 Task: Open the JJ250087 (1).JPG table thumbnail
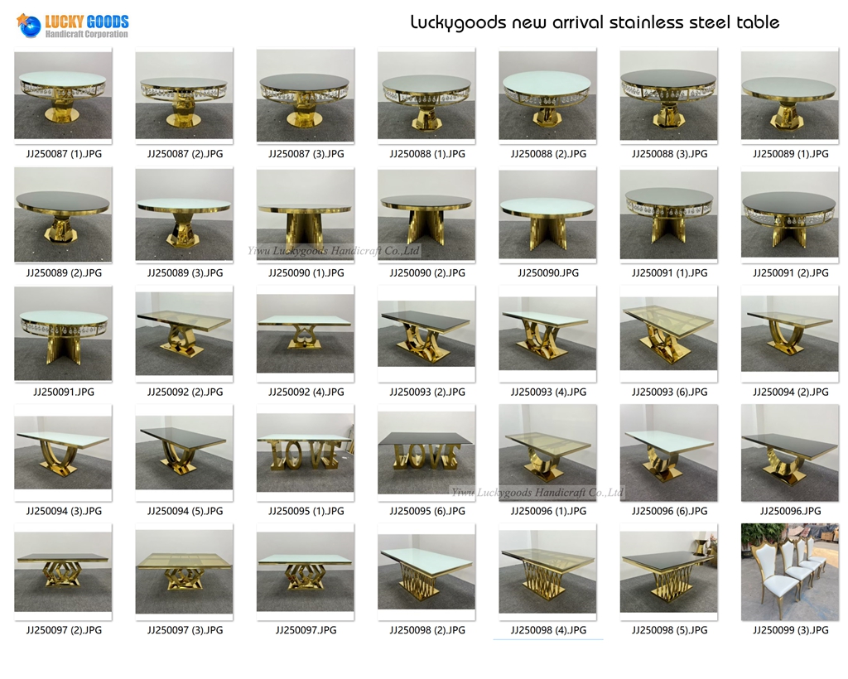pyautogui.click(x=63, y=97)
